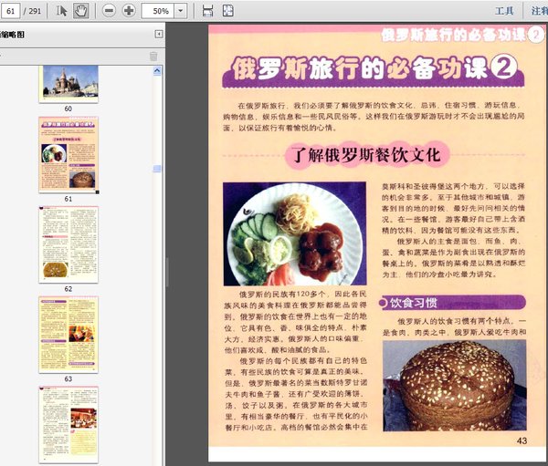Click the food plate photo

coord(295,233)
